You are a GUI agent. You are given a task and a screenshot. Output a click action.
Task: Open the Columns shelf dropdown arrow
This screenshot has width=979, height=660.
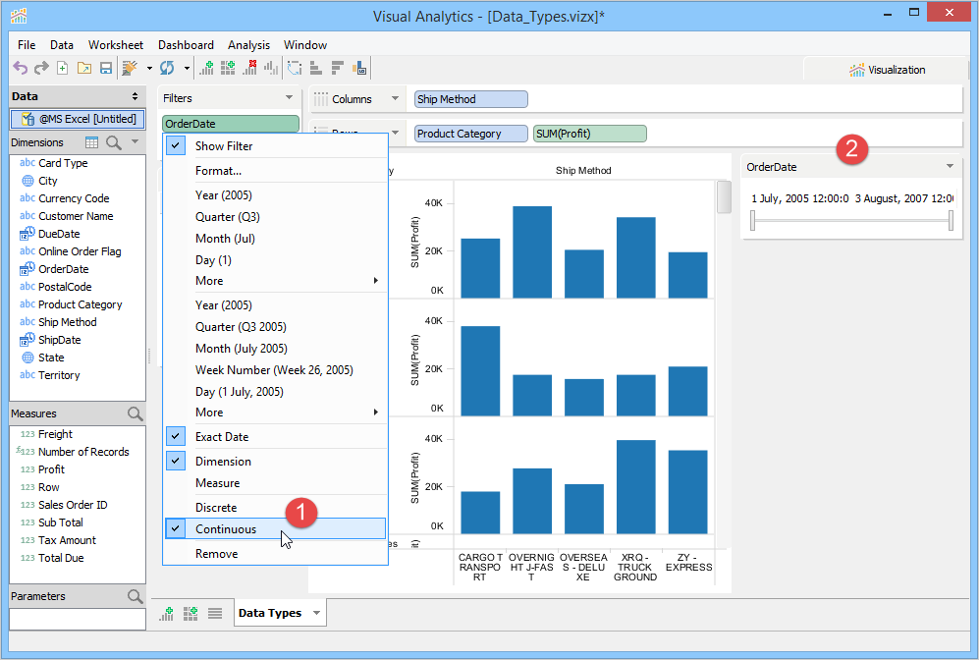click(x=395, y=99)
